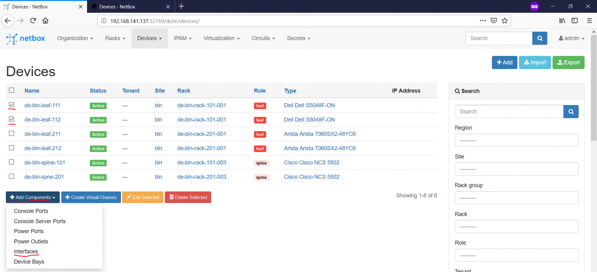Focus the Search panel text field
The image size is (597, 272).
click(509, 112)
